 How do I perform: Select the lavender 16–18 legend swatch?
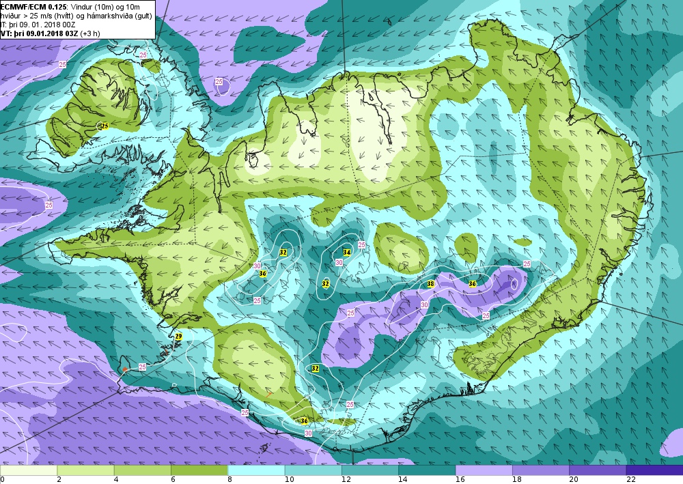(x=484, y=470)
